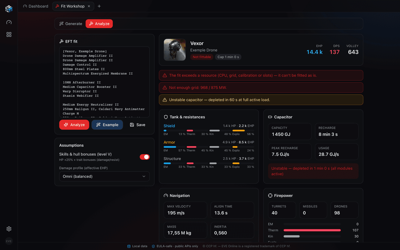Click the Local data footer label
This screenshot has height=250, width=400.
(x=140, y=246)
